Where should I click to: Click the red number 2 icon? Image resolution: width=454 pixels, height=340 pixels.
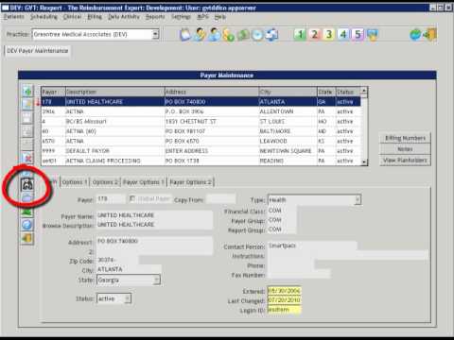(315, 34)
